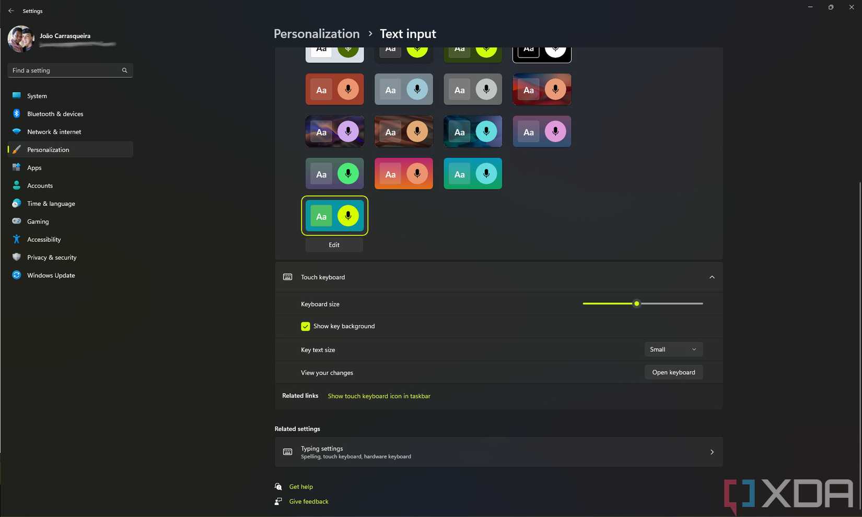Click the Time & language globe icon

tap(17, 203)
